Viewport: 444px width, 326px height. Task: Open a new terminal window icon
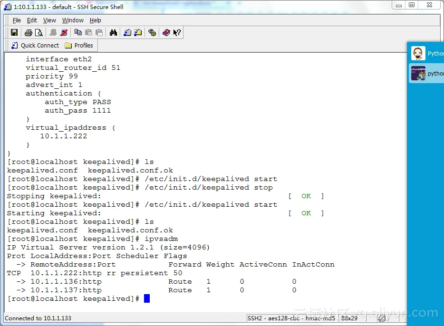click(x=127, y=33)
